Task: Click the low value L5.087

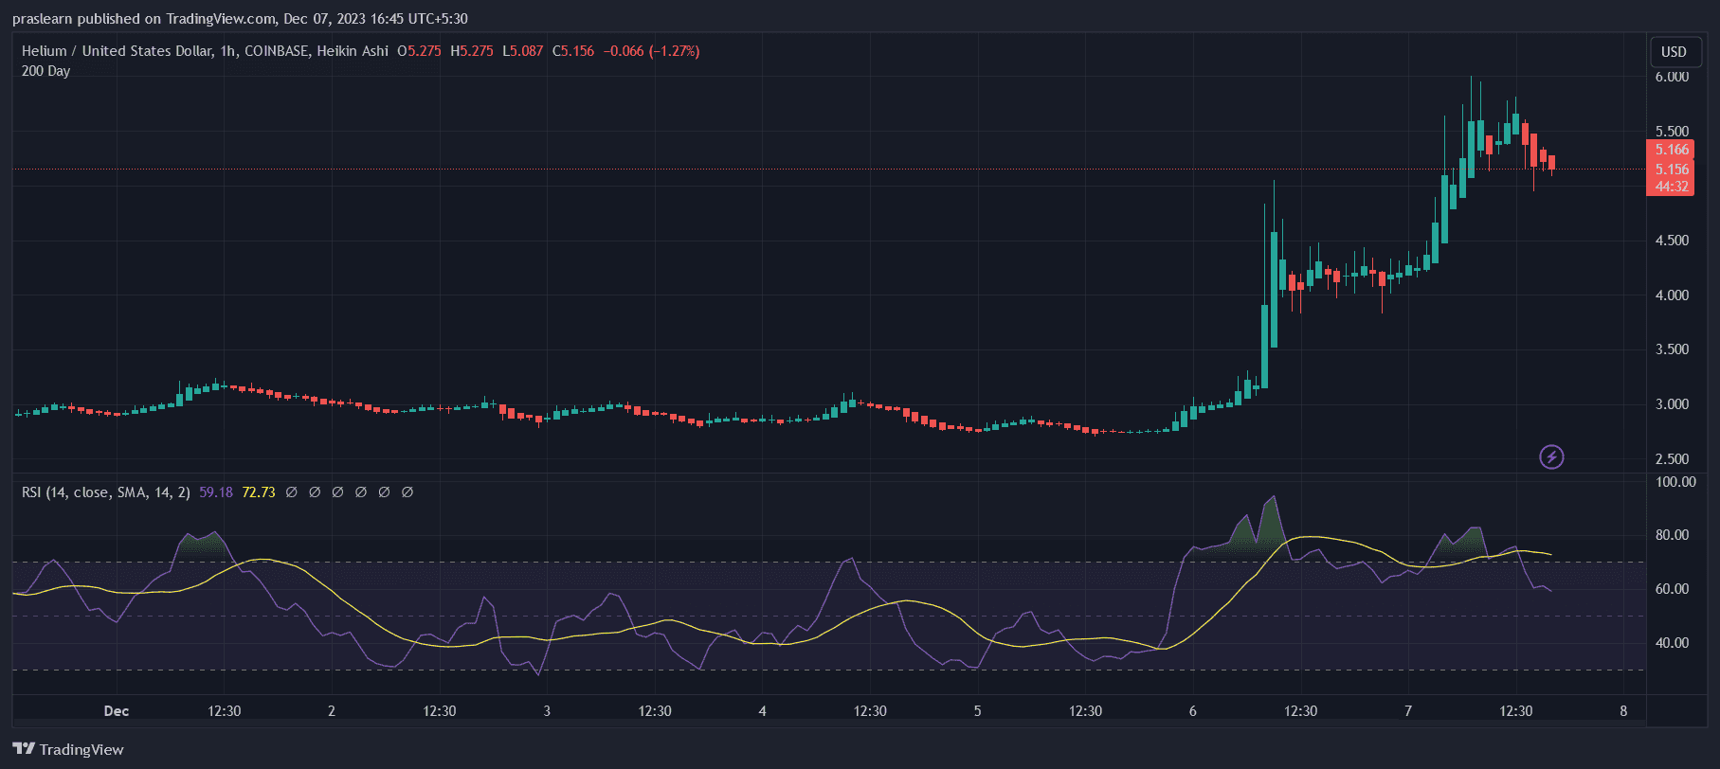Action: coord(523,51)
